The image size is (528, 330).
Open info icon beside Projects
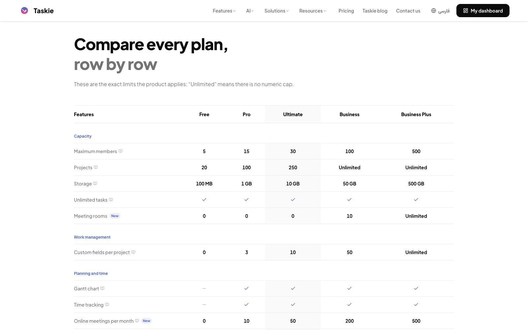point(96,167)
